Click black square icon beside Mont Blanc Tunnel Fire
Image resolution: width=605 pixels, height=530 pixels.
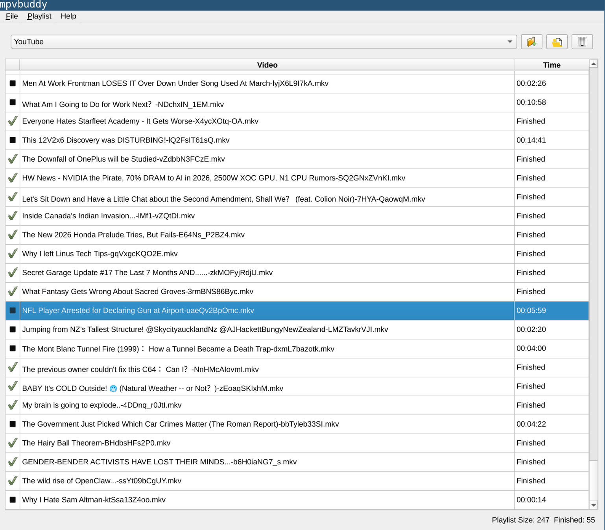tap(13, 348)
